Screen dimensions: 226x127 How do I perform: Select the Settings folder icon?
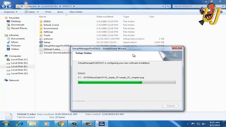(x=41, y=32)
